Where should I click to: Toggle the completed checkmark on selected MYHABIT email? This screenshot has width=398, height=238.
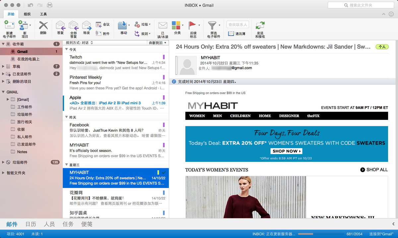point(164,172)
